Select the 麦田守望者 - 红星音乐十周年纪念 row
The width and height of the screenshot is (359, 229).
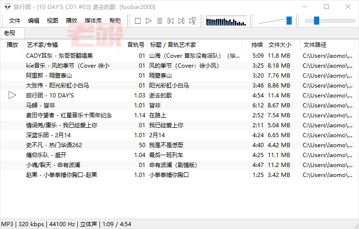(x=178, y=115)
